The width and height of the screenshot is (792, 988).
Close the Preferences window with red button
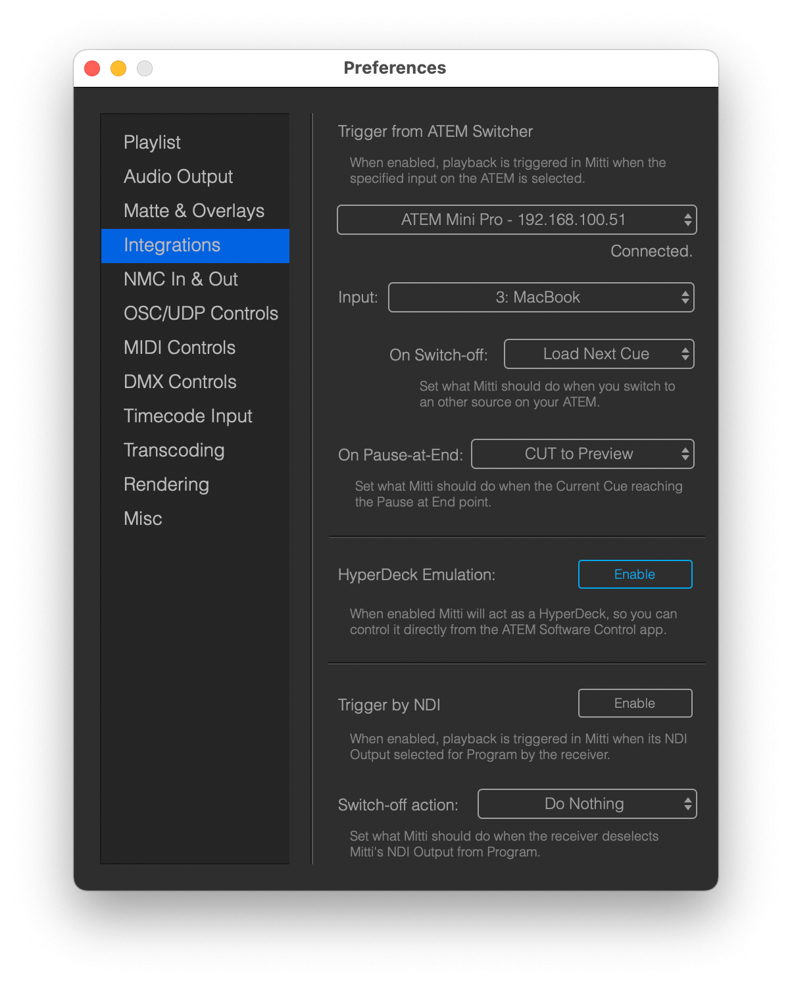[92, 68]
